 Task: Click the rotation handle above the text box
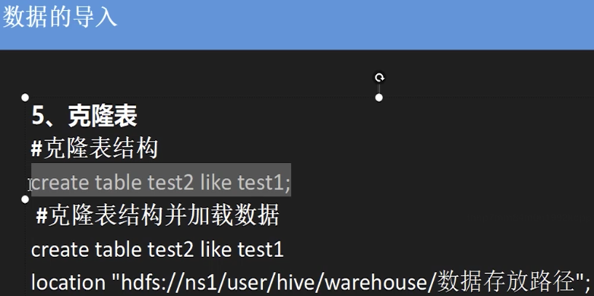pyautogui.click(x=379, y=77)
